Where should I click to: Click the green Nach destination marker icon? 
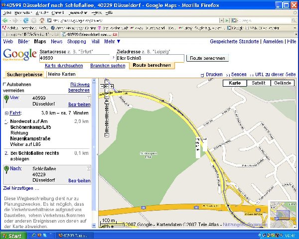(6, 169)
